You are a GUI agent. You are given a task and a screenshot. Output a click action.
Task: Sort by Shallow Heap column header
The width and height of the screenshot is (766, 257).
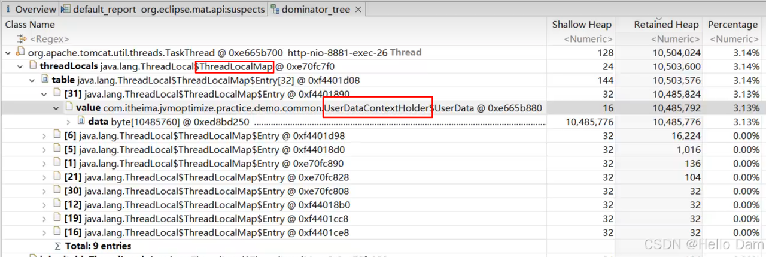coord(582,25)
